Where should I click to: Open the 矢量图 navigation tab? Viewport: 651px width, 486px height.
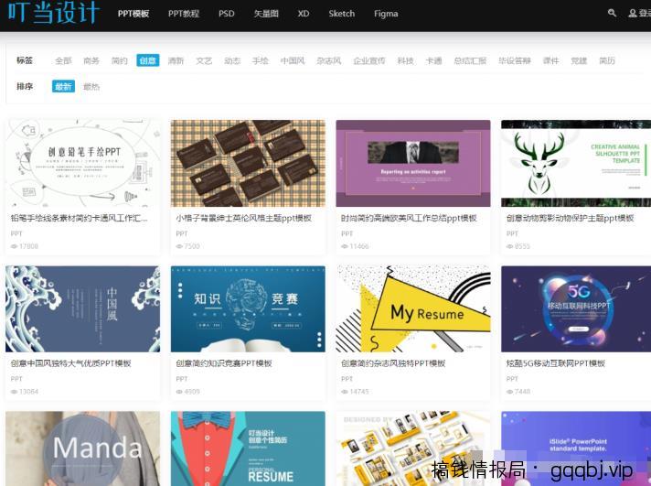265,14
